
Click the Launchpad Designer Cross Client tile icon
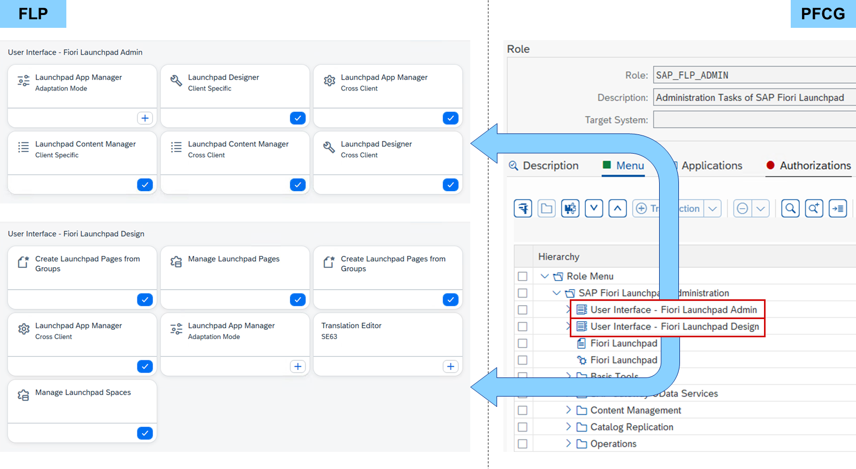click(x=329, y=147)
